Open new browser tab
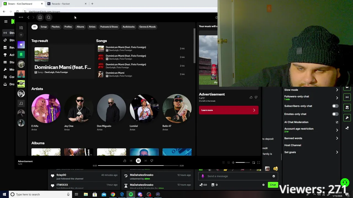353x198 pixels. [92, 4]
